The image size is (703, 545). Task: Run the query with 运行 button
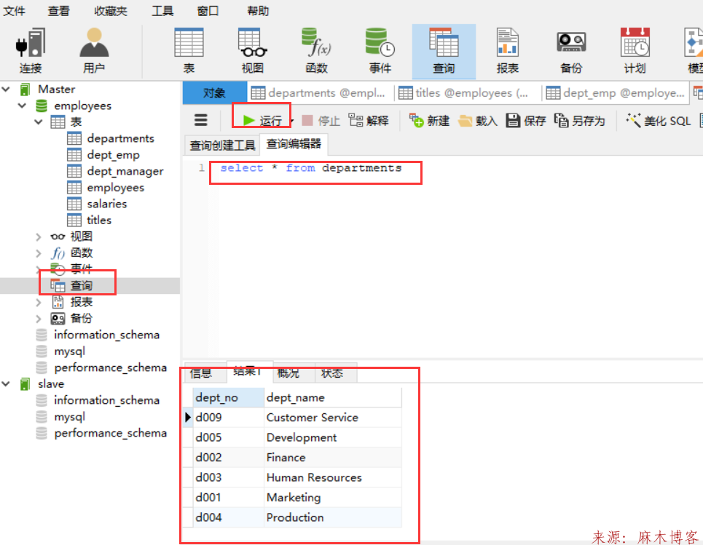coord(262,121)
